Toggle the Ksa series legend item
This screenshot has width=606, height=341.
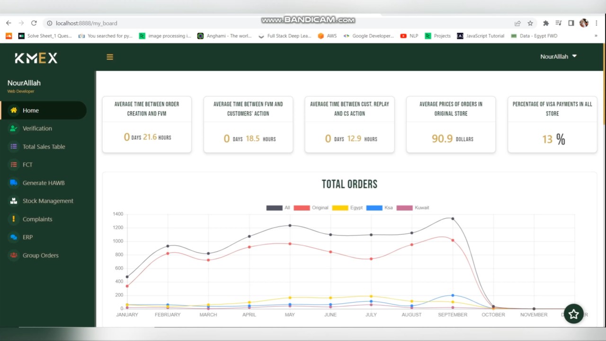coord(380,208)
